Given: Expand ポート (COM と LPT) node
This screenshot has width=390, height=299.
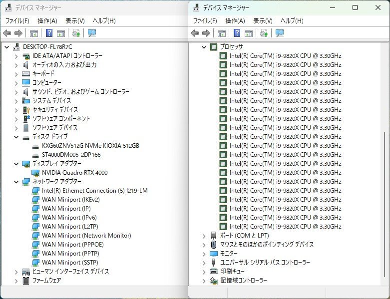Looking at the screenshot, I should click(204, 236).
